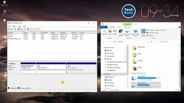Collapse the Explorer ribbon chevron
Image resolution: width=184 pixels, height=103 pixels.
(177, 27)
